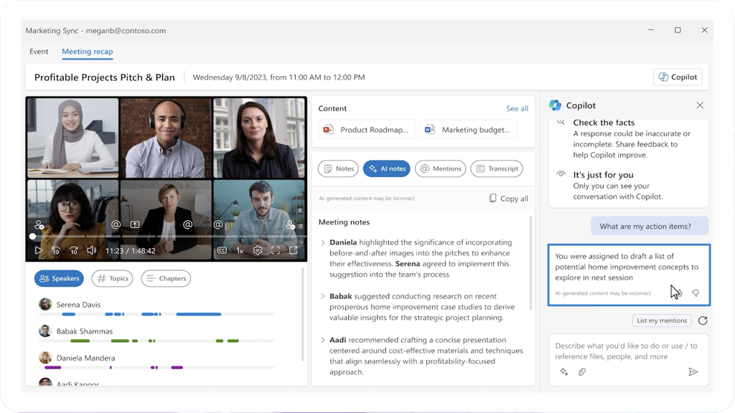
Task: Switch to Chapters view
Action: point(166,278)
